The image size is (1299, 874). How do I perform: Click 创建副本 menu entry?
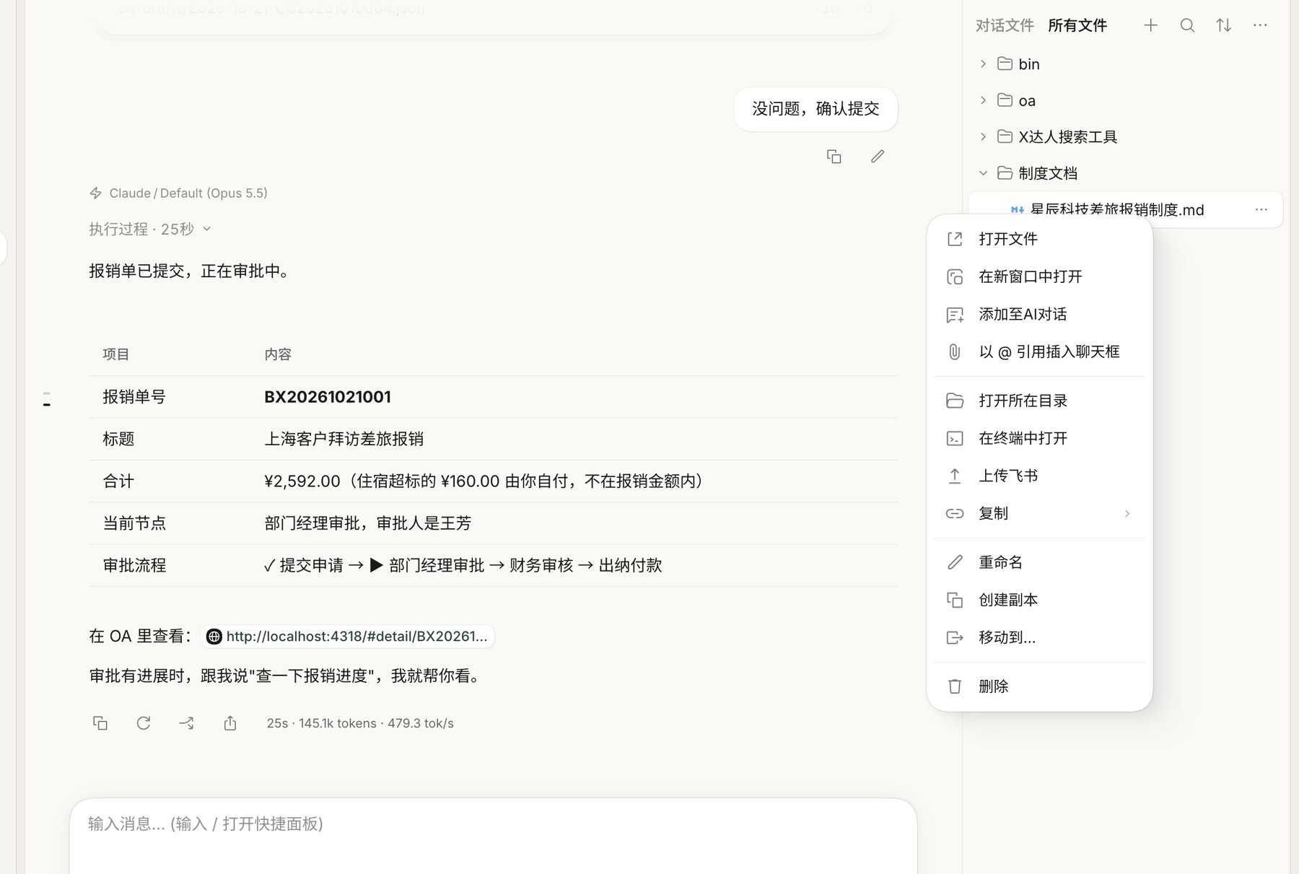tap(1039, 600)
